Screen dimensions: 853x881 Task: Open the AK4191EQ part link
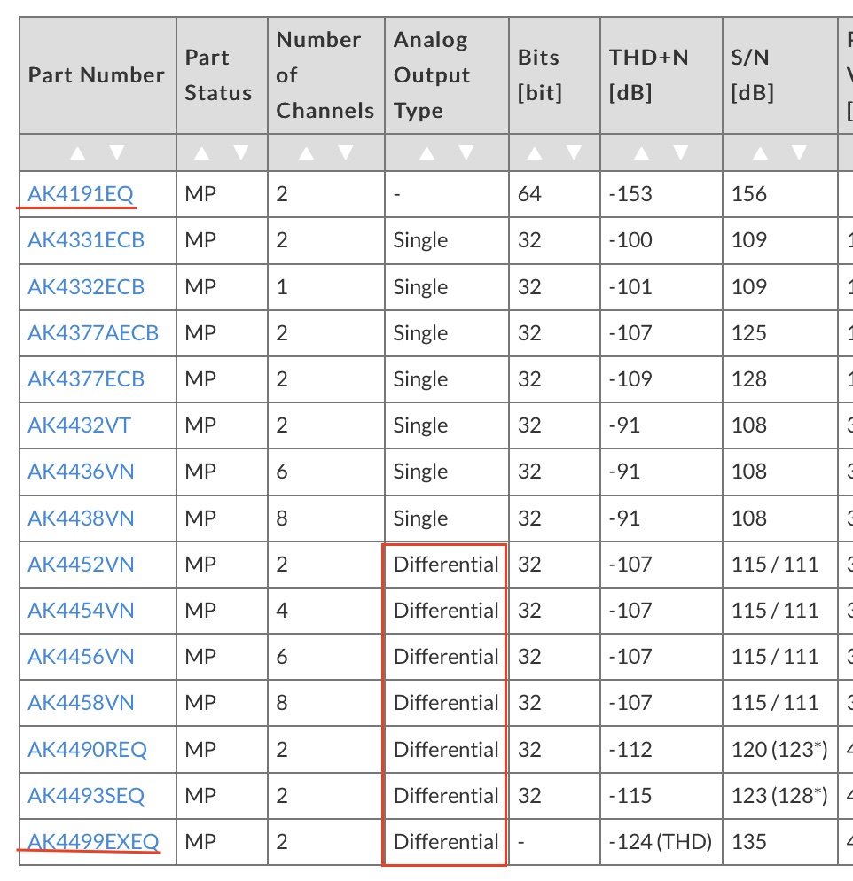coord(81,193)
